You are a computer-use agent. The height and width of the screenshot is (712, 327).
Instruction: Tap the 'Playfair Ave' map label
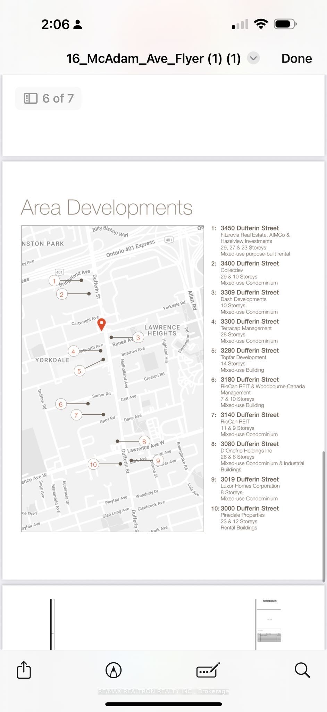pos(116,500)
